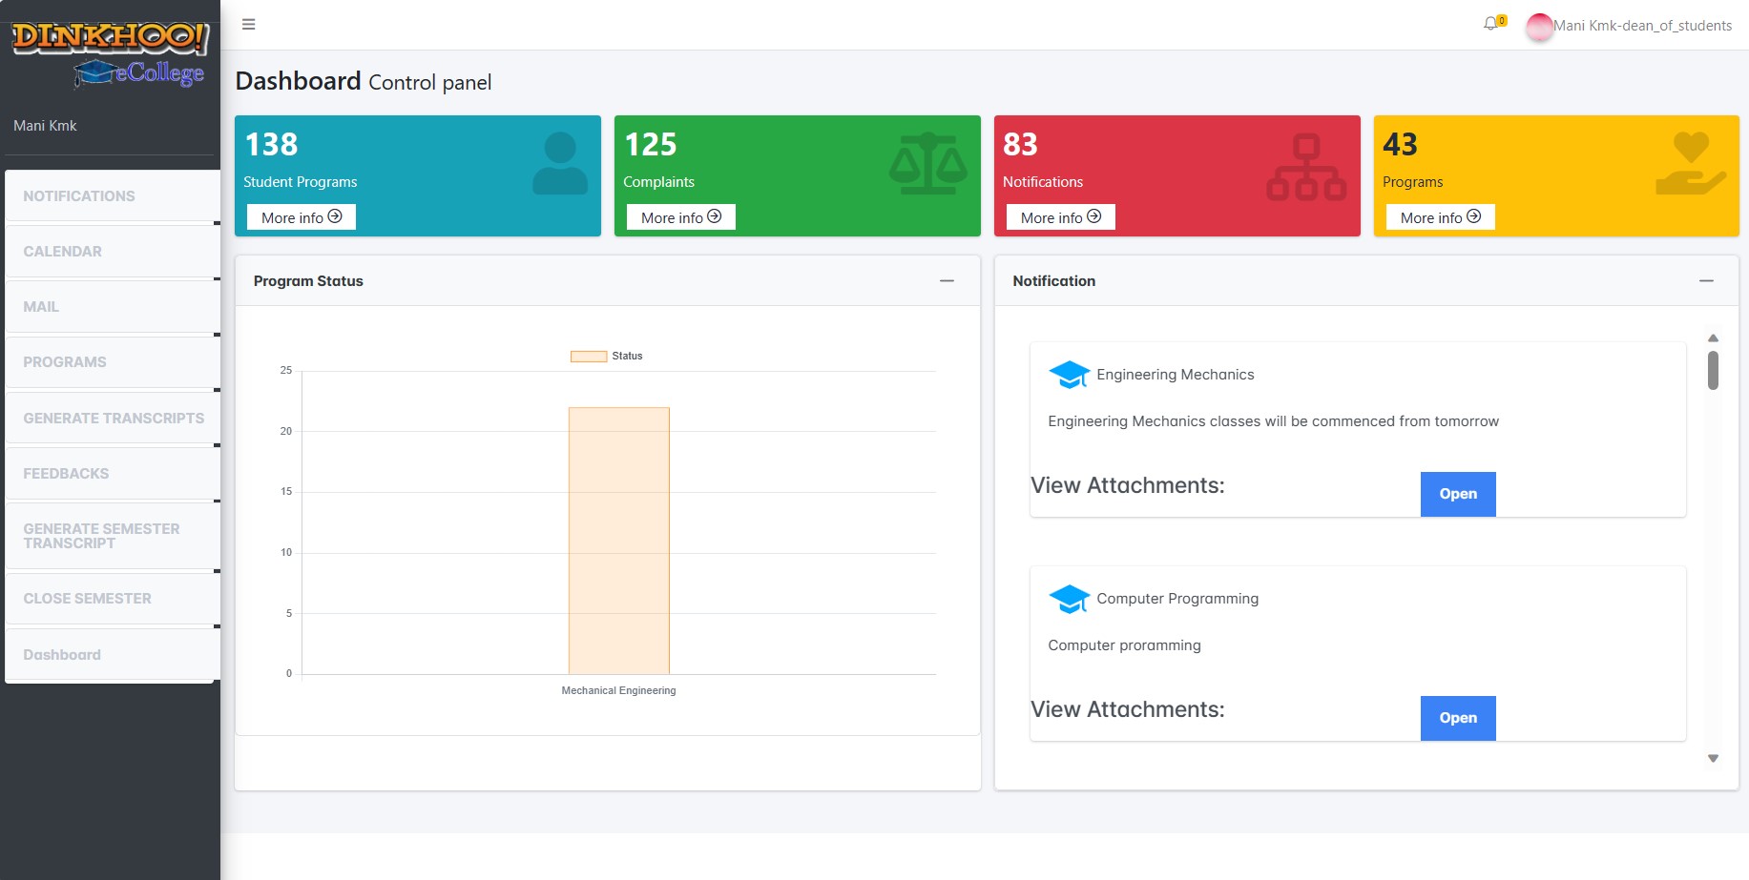Screen dimensions: 1749x880
Task: Click the graduation cap icon beside Computer Programming
Action: pos(1069,599)
